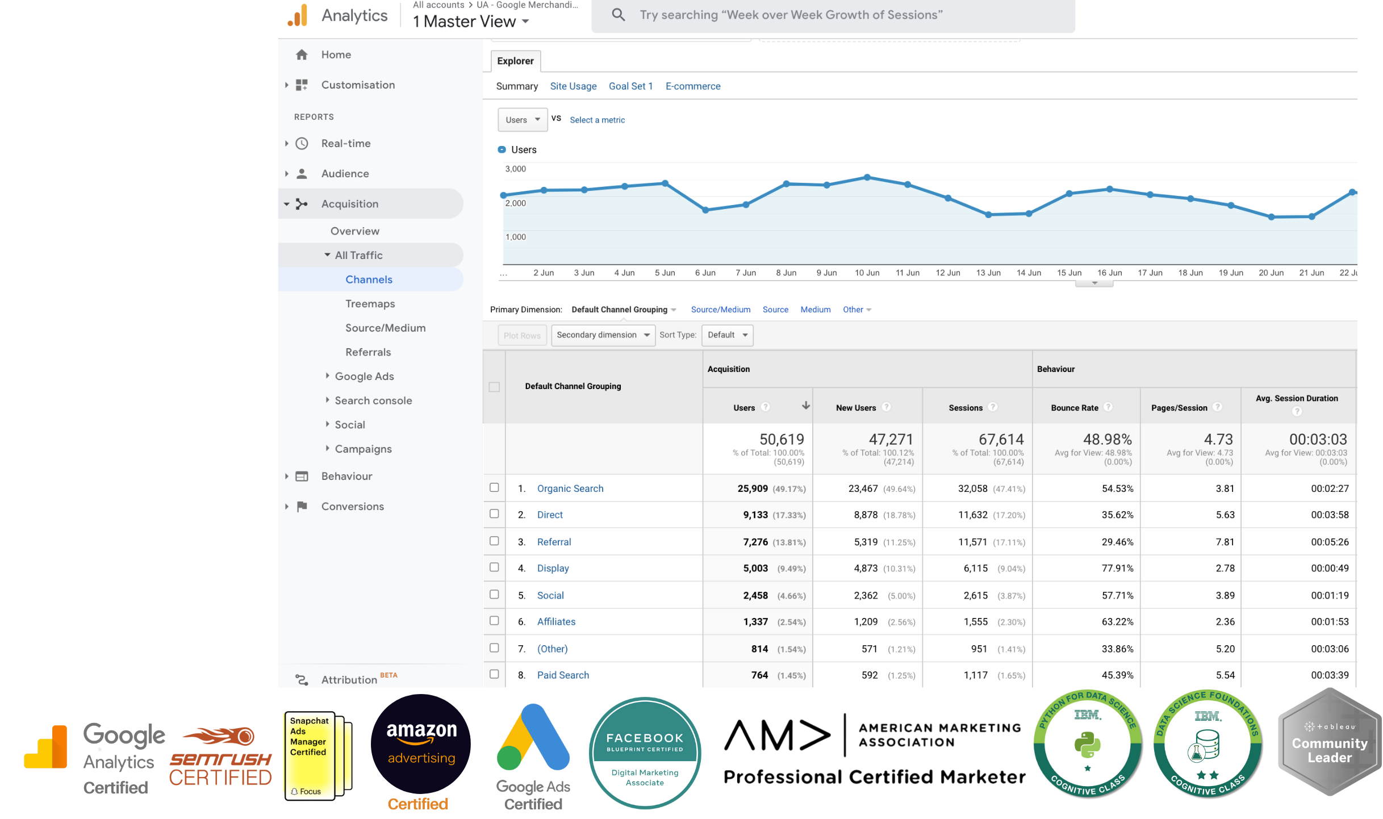Image resolution: width=1383 pixels, height=819 pixels.
Task: Toggle the select-all checkbox in table header
Action: tap(494, 387)
